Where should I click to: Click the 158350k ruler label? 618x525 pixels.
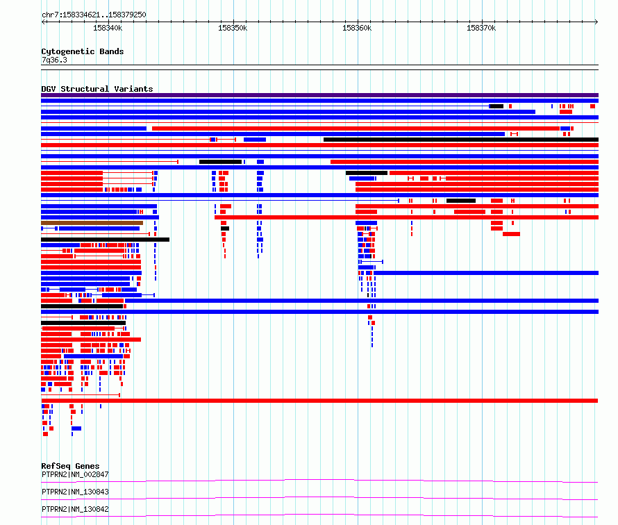point(233,28)
